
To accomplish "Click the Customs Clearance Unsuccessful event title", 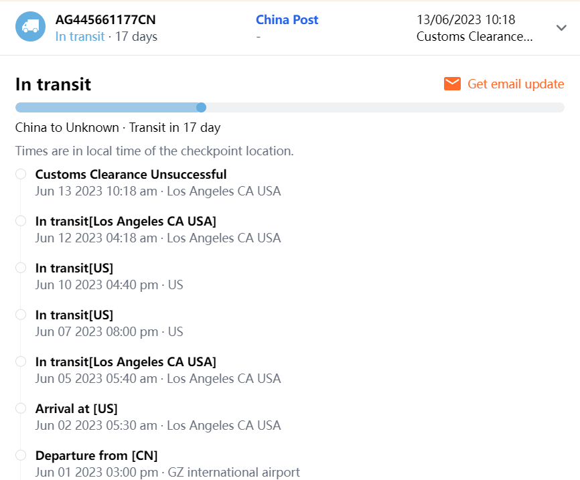I will coord(131,174).
